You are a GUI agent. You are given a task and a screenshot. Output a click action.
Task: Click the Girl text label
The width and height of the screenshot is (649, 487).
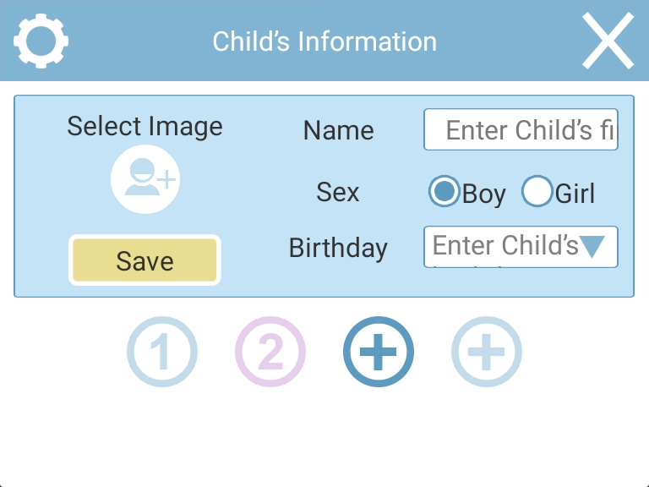coord(575,193)
